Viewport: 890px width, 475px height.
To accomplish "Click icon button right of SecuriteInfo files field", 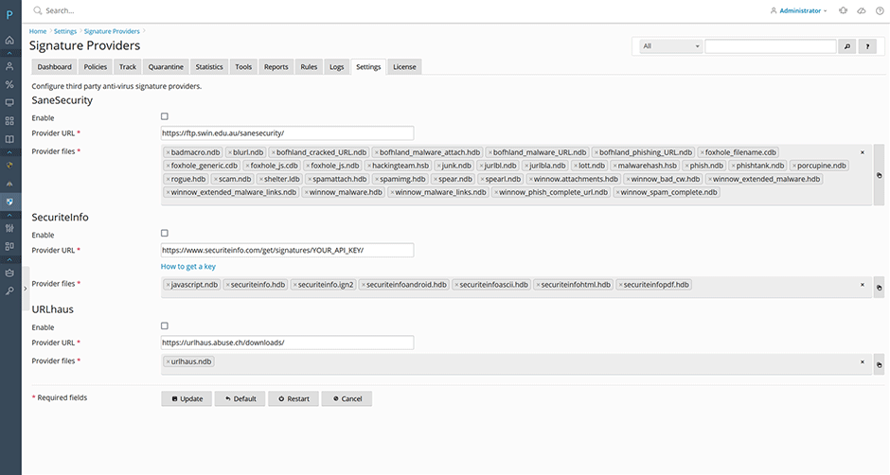I will (880, 288).
